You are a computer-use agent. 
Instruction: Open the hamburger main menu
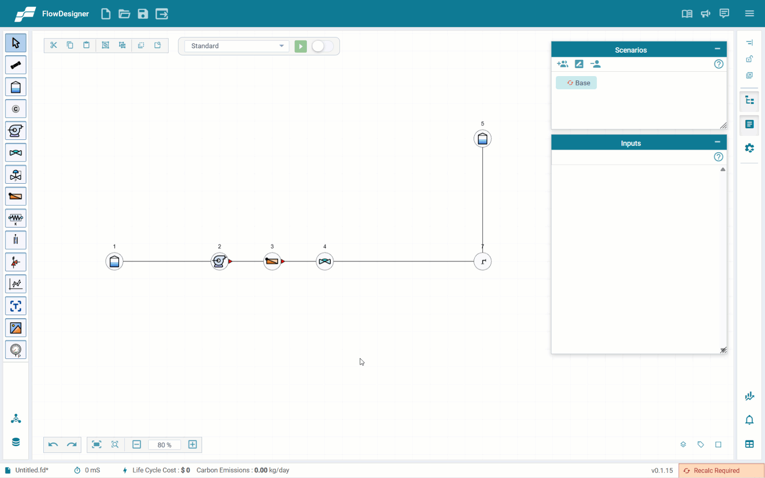pos(750,14)
